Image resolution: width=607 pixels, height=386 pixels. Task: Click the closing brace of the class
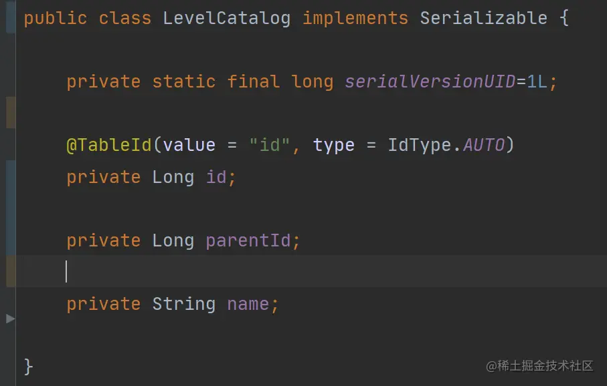[28, 366]
